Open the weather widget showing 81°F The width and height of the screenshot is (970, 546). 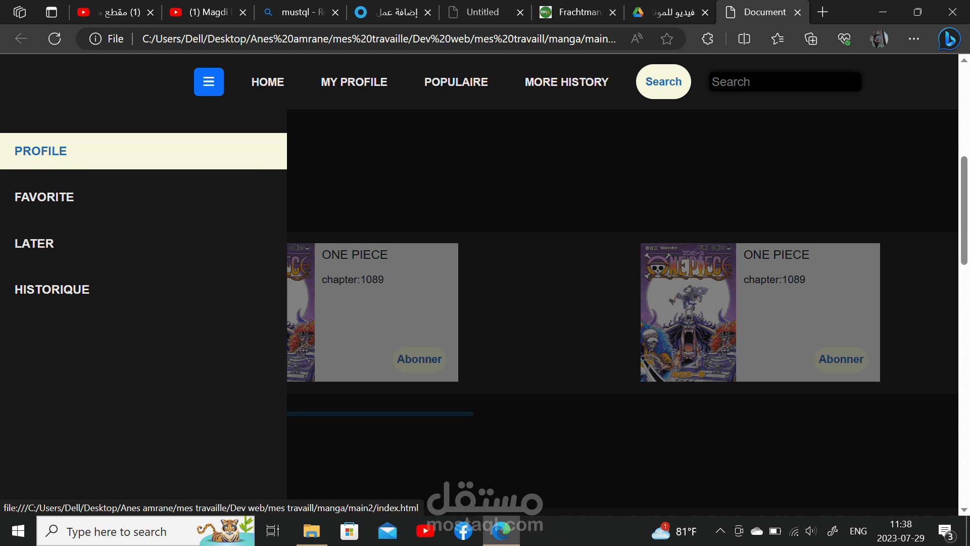click(674, 531)
